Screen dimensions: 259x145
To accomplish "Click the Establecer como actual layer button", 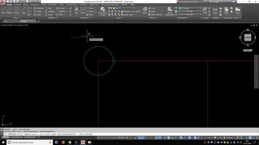I will pos(130,11).
